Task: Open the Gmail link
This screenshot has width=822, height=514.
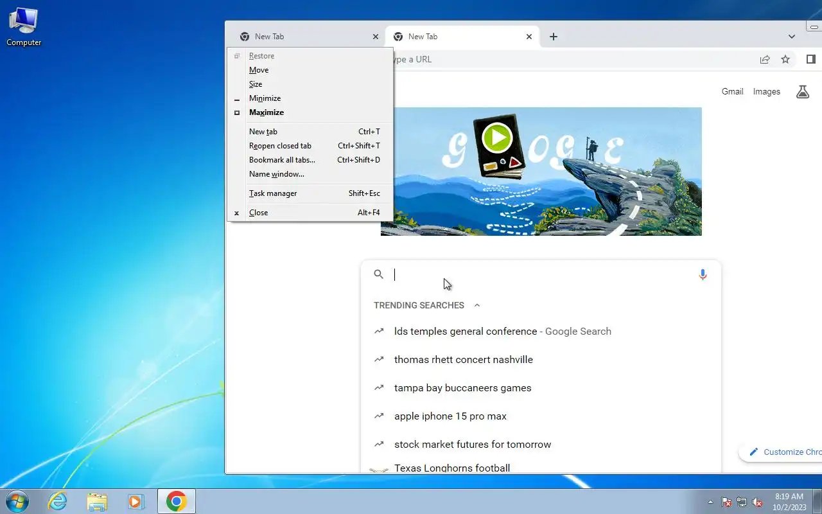Action: tap(732, 92)
